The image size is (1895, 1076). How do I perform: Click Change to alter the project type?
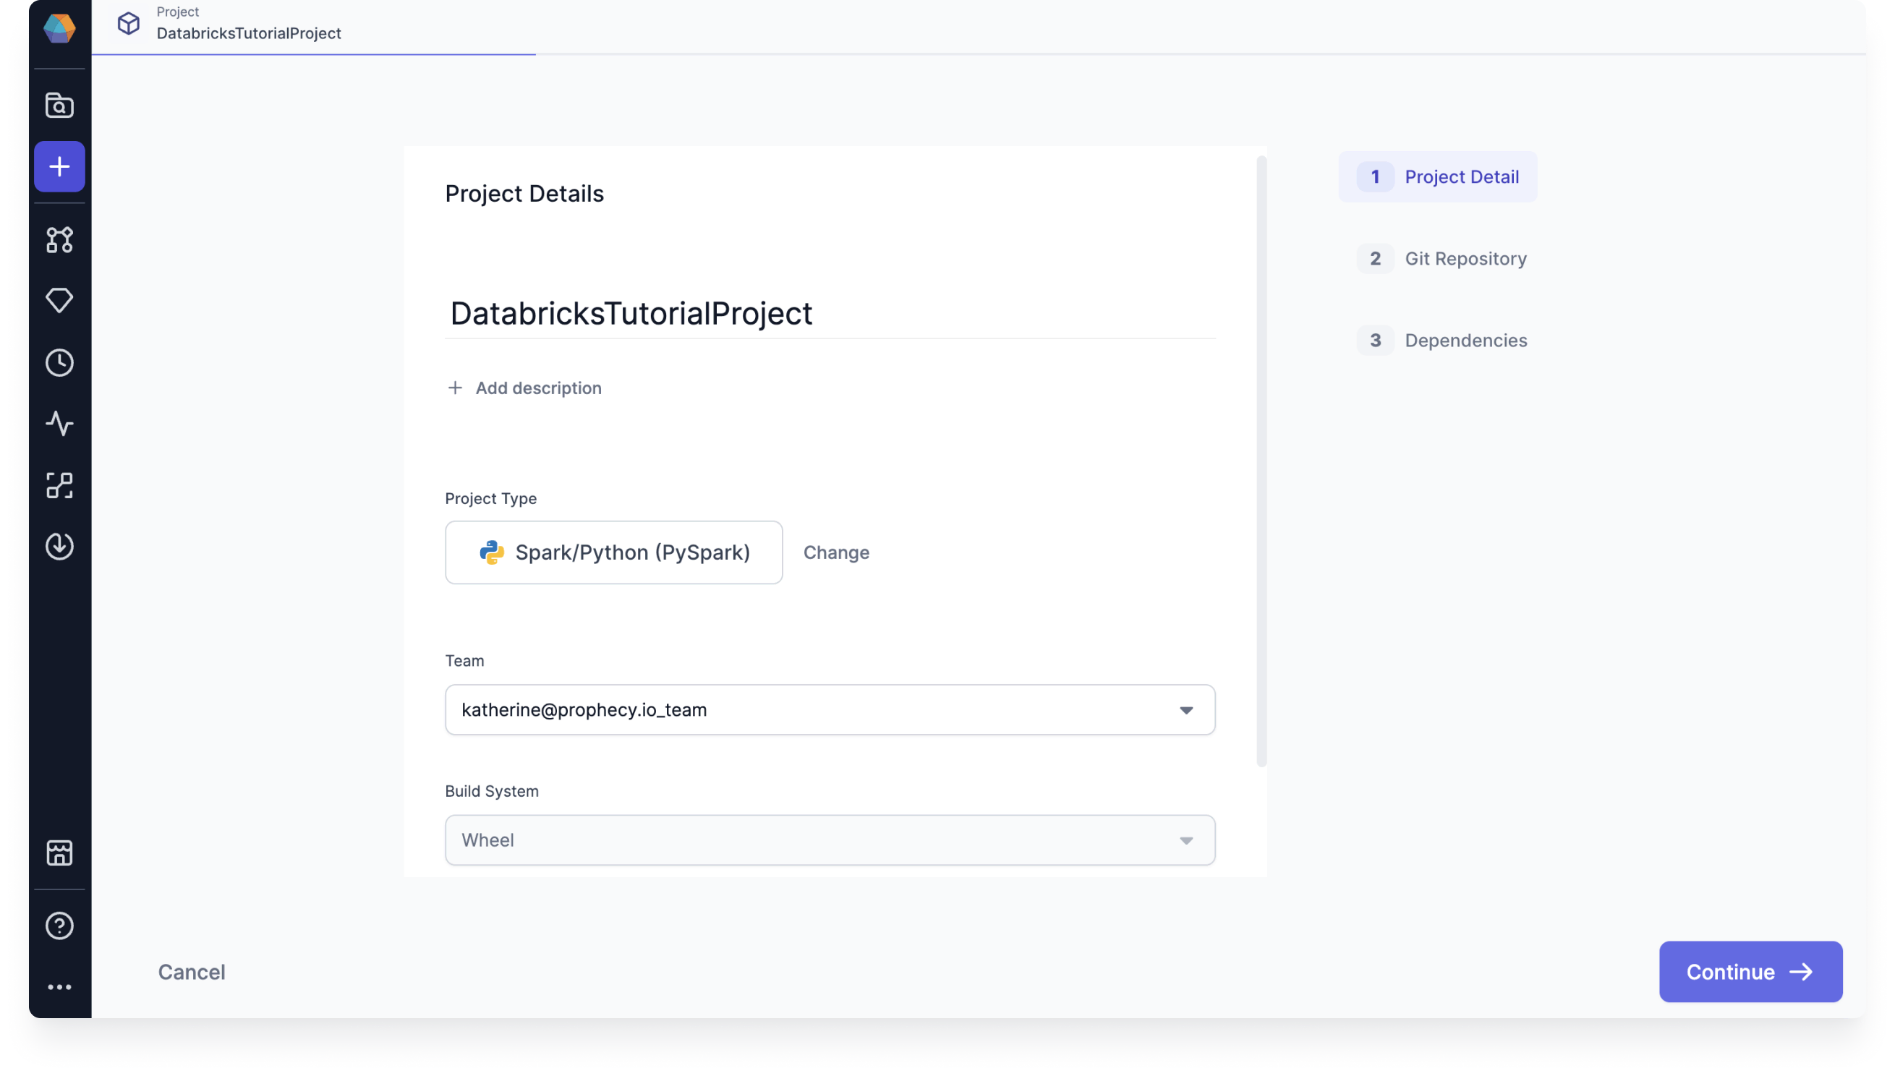(x=837, y=552)
